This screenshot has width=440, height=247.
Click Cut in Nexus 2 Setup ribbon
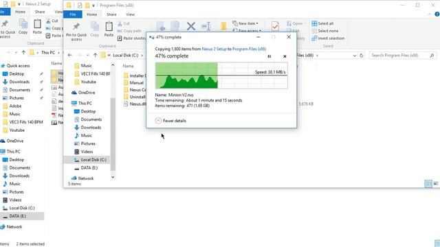coord(52,21)
